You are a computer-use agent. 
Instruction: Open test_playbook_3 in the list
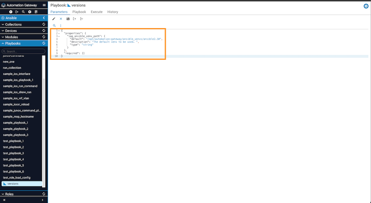[x=13, y=153]
